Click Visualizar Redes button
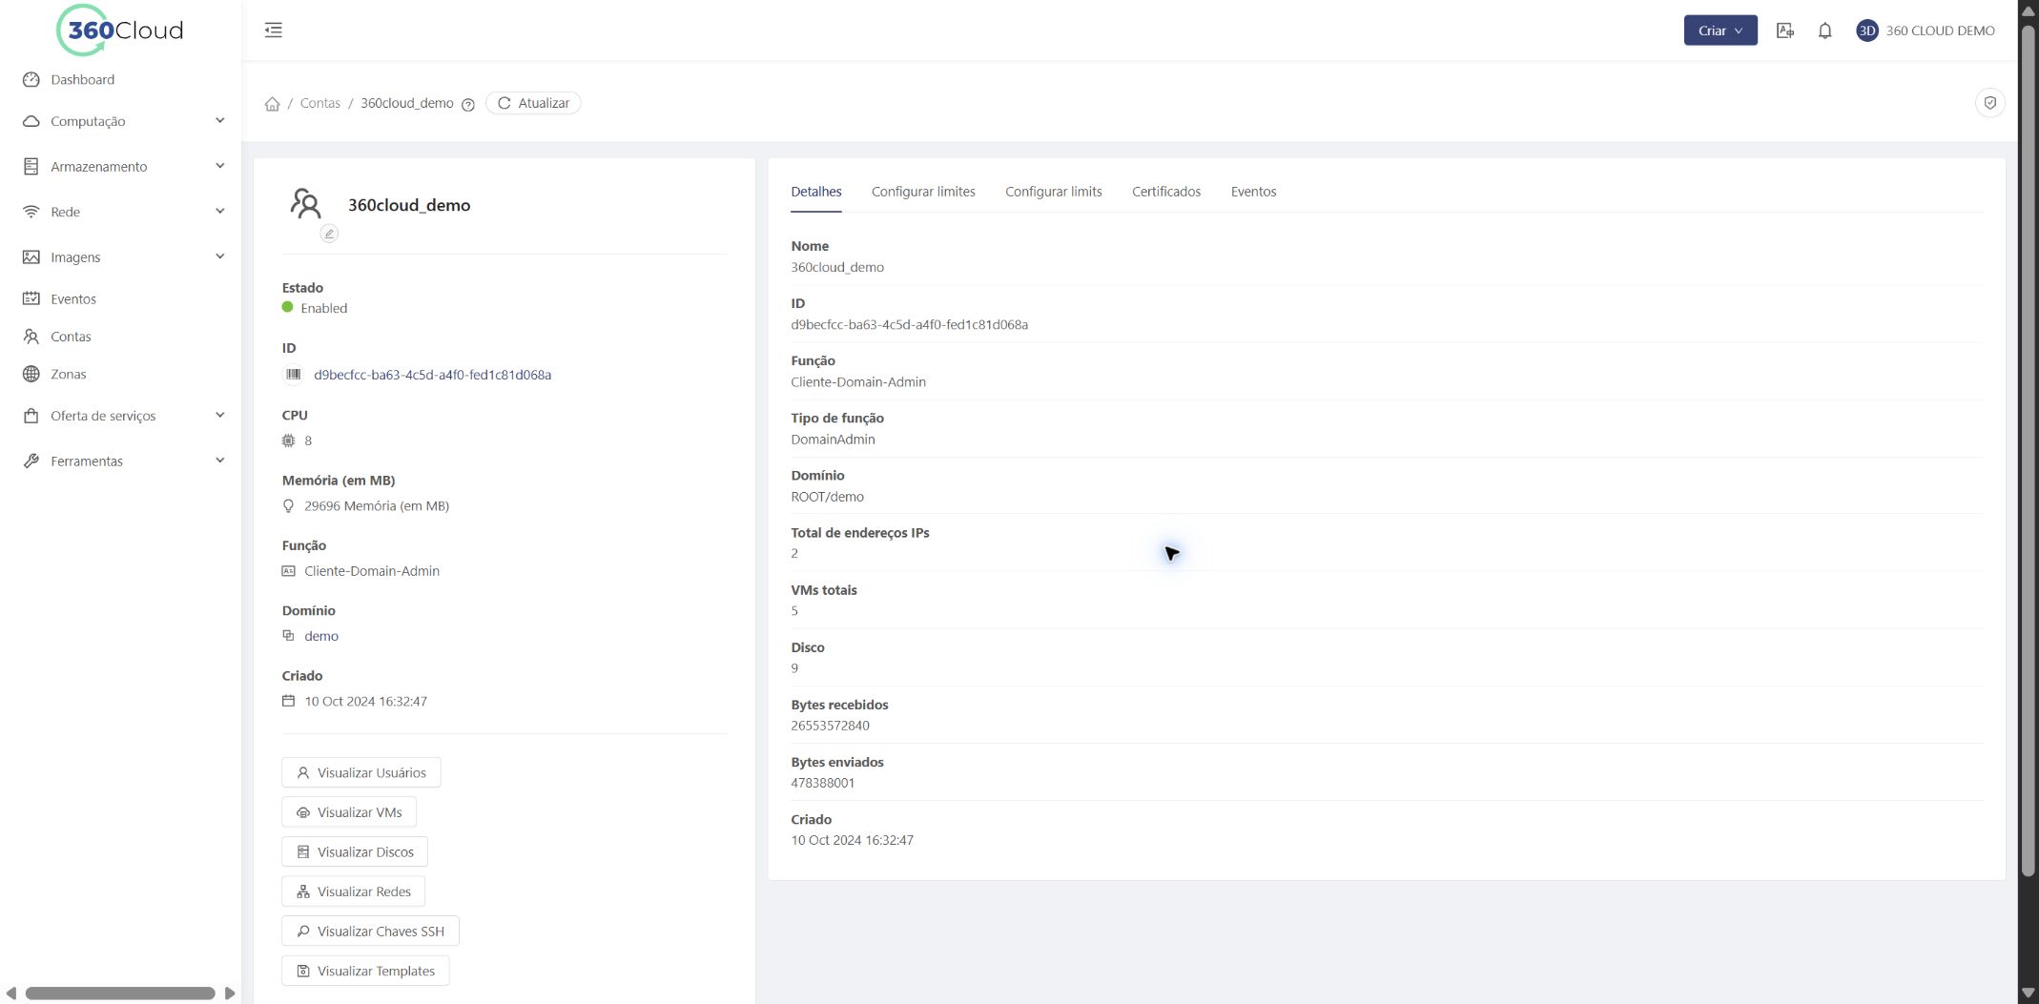The width and height of the screenshot is (2039, 1004). coord(354,891)
